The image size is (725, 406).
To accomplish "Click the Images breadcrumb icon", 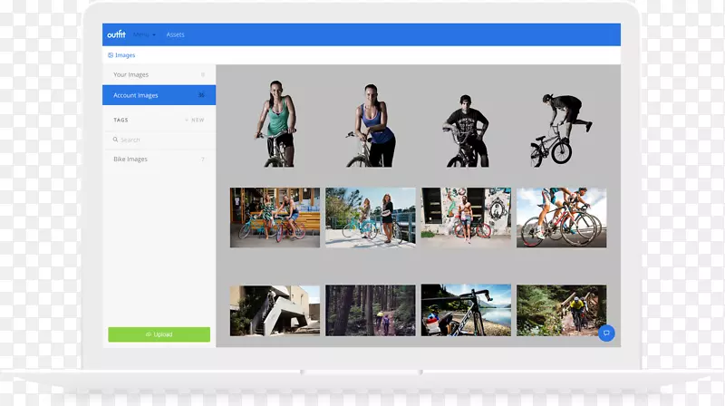I will (x=111, y=55).
